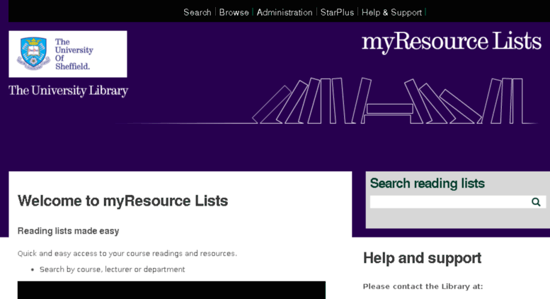This screenshot has width=550, height=299.
Task: Click the myResource Lists banner title
Action: pos(452,42)
